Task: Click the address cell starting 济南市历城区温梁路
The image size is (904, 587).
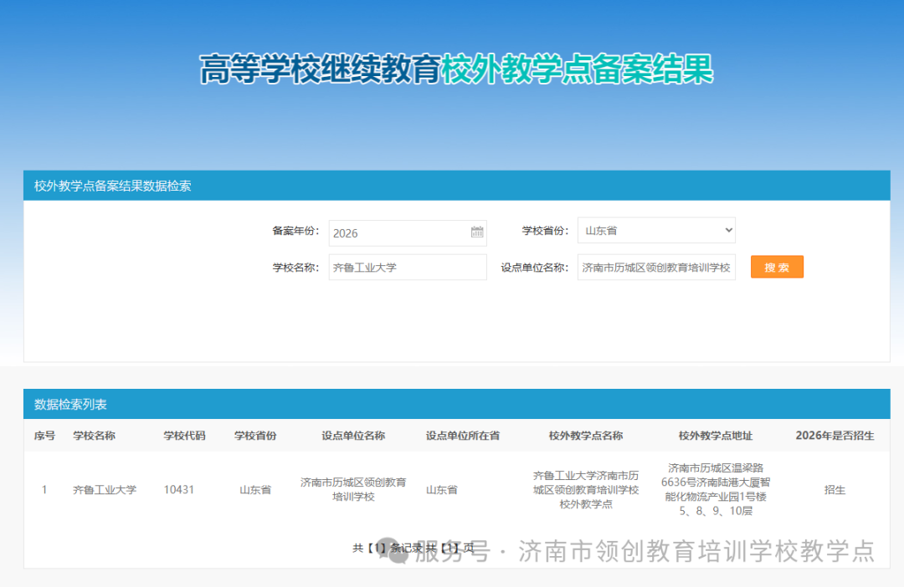Action: [x=716, y=489]
